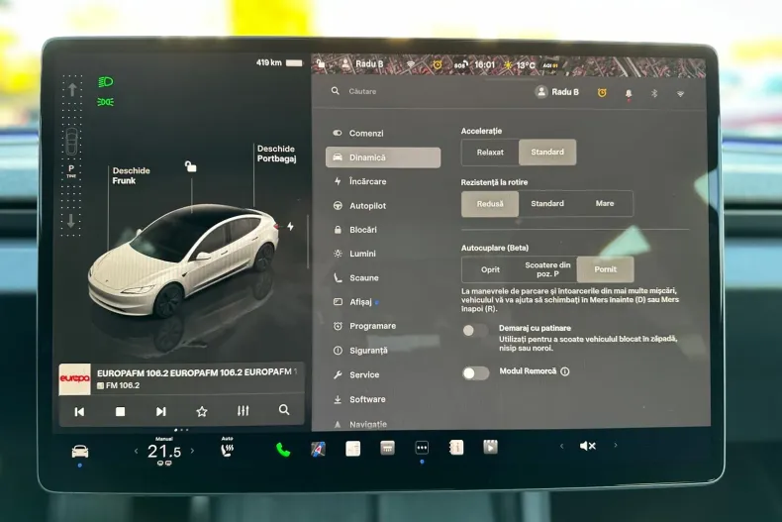Select the Dinamică menu item
This screenshot has height=522, width=782.
tap(382, 157)
